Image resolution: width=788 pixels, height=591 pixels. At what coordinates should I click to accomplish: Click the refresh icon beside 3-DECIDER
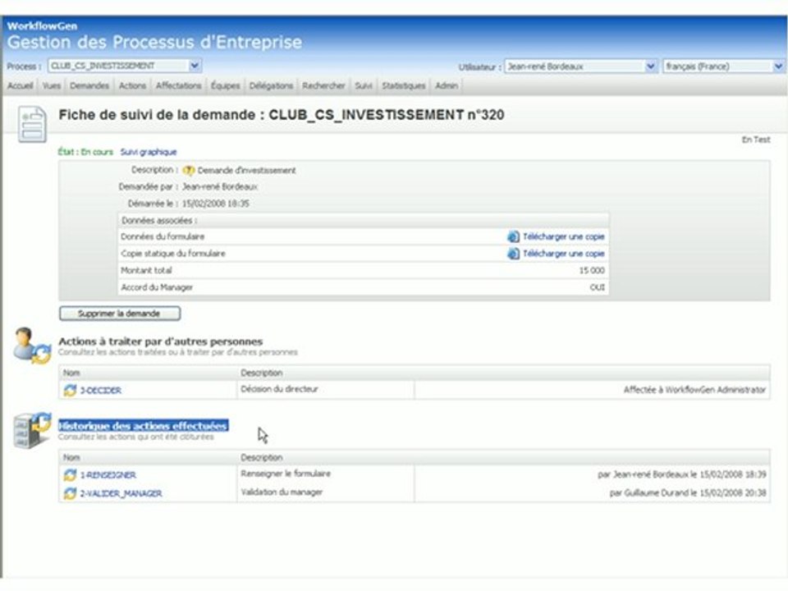70,390
